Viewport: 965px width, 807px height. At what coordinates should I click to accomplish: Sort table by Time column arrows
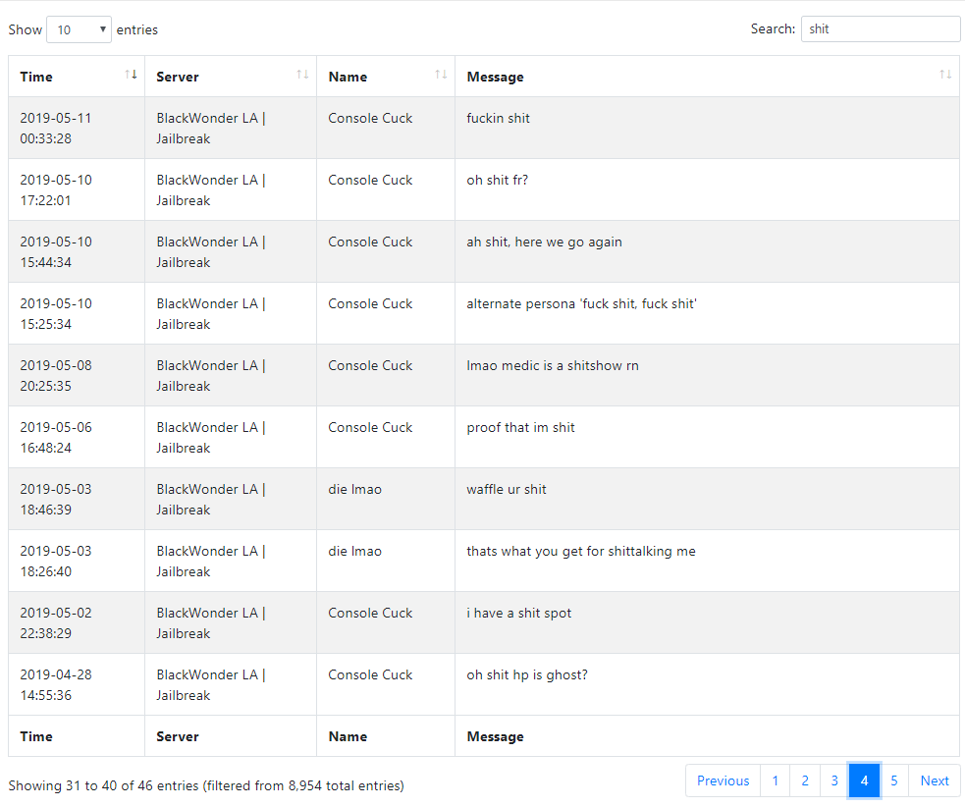[131, 75]
